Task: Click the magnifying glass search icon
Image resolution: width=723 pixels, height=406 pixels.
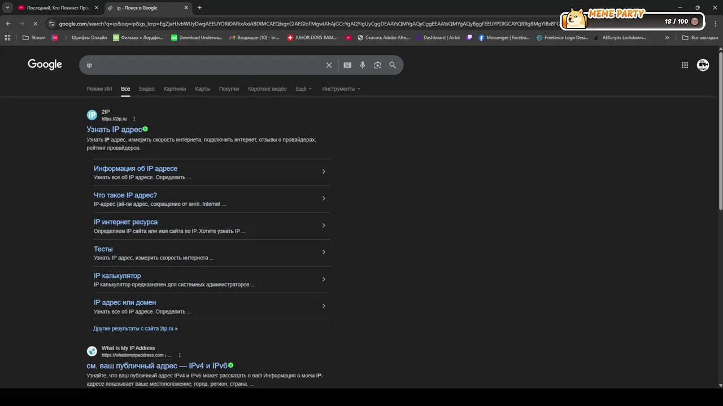Action: click(393, 65)
